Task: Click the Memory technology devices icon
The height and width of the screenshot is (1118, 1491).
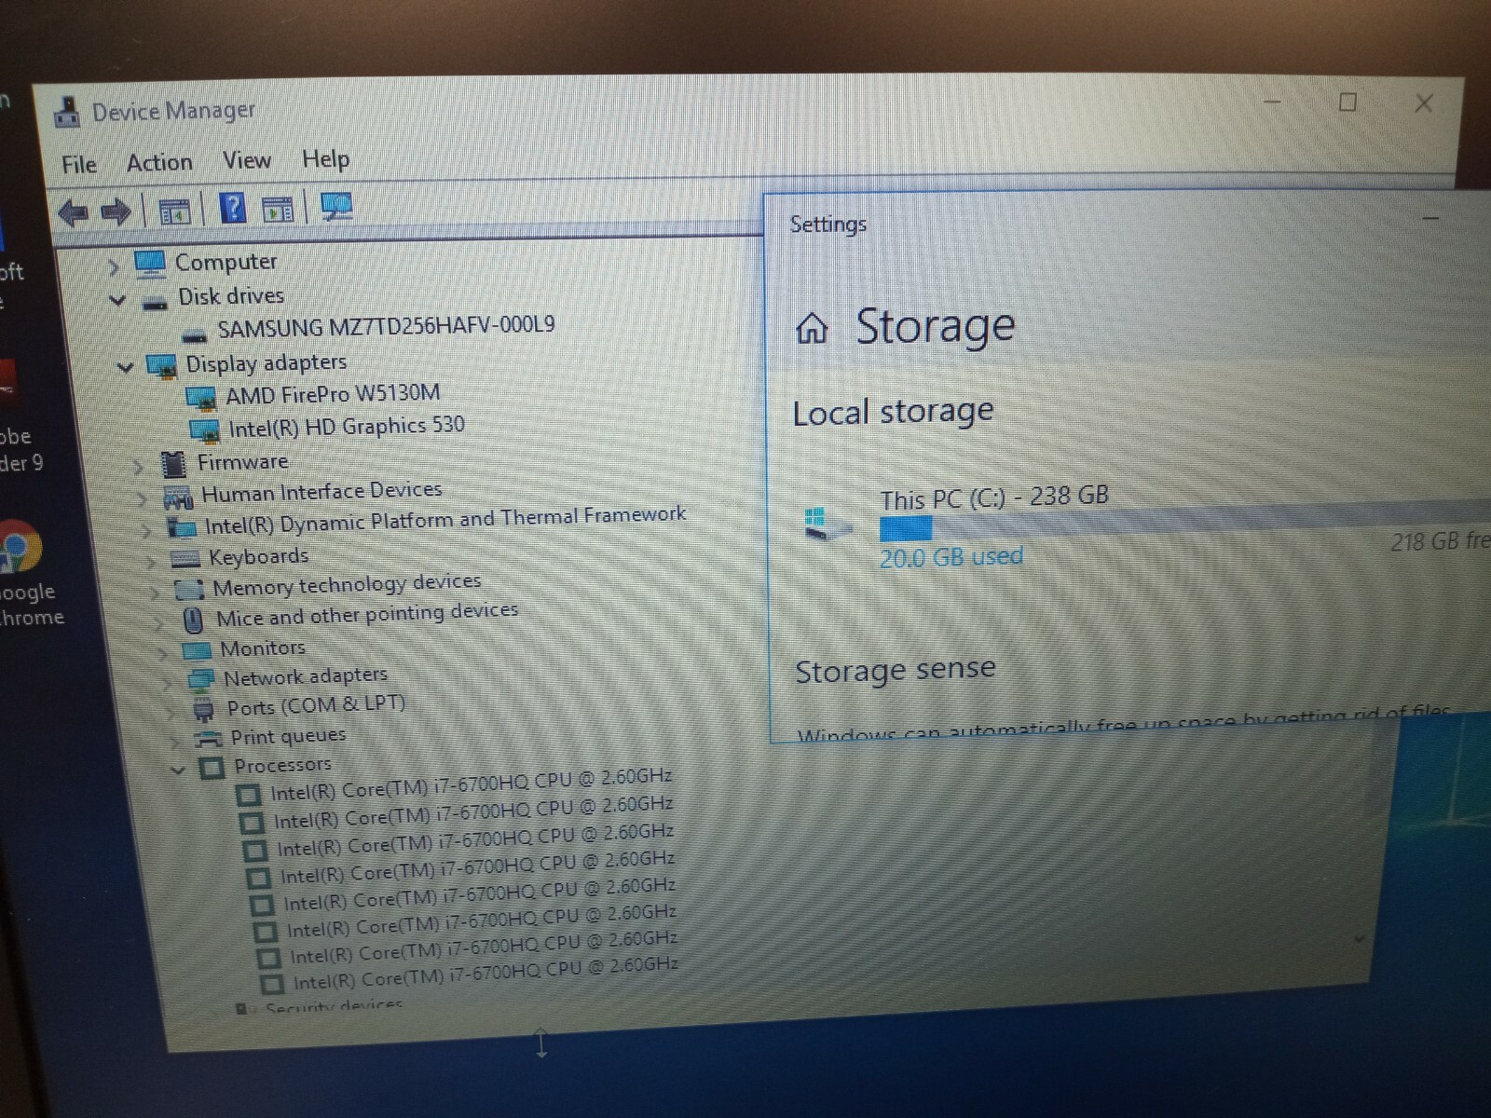Action: click(x=189, y=590)
